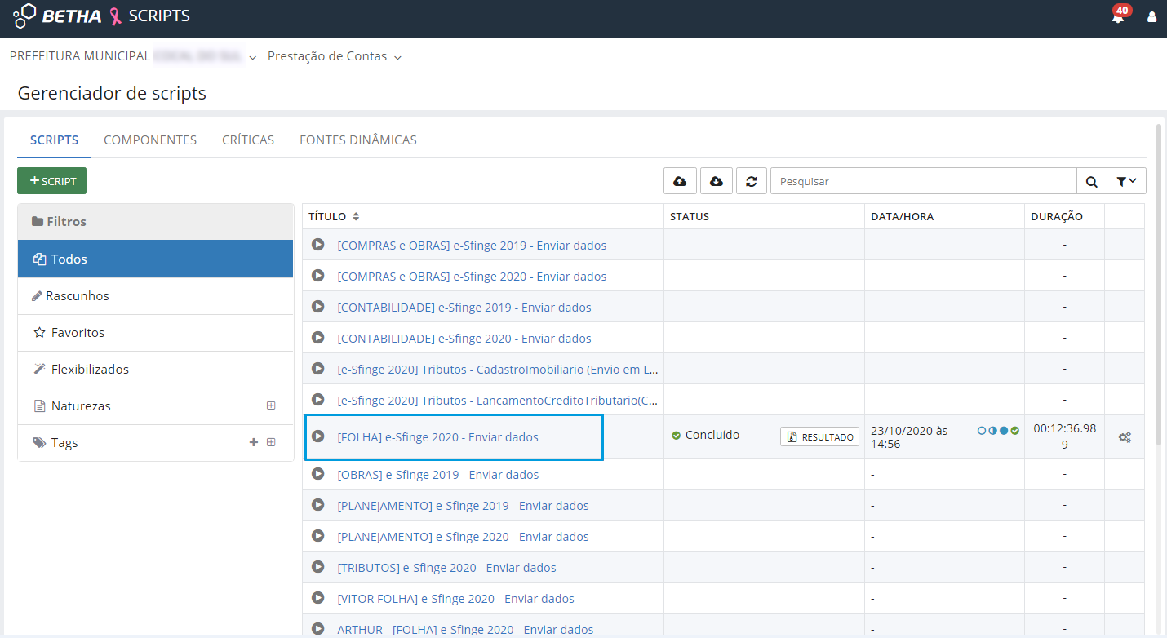The width and height of the screenshot is (1167, 638).
Task: Click the Pesquisar search field
Action: (924, 181)
